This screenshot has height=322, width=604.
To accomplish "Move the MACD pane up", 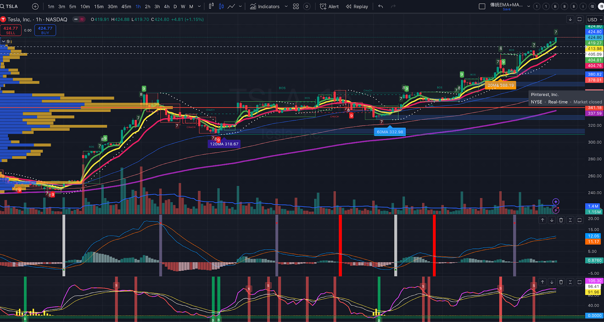I will [542, 220].
